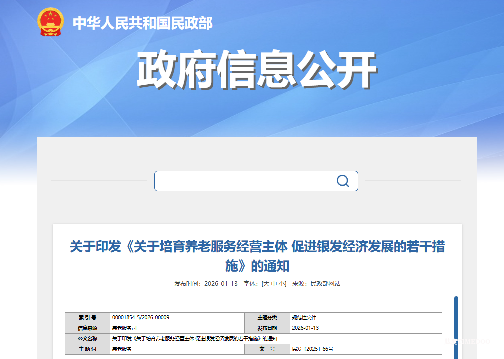This screenshot has height=359, width=504.
Task: Click the 发布日期 value 2026-01-13 cell
Action: click(366, 328)
